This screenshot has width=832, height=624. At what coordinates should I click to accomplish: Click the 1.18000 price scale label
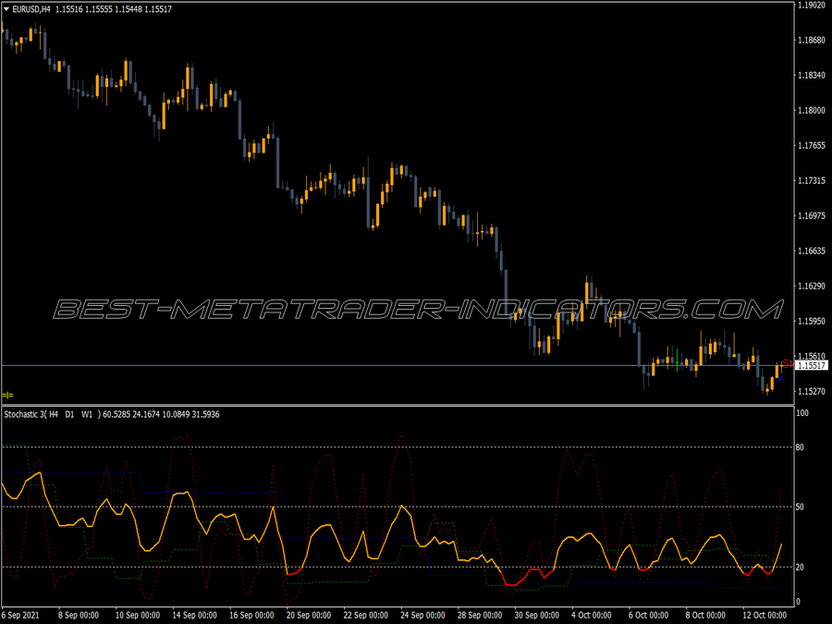[812, 110]
